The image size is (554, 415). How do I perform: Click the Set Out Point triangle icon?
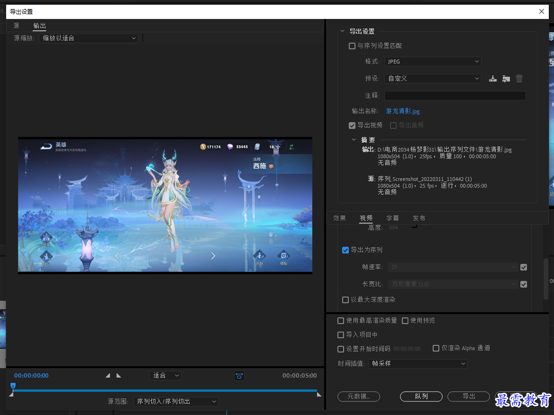coord(118,376)
